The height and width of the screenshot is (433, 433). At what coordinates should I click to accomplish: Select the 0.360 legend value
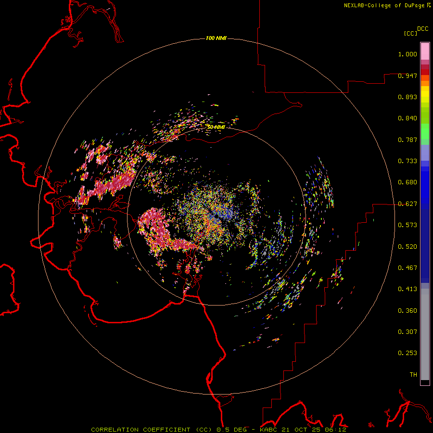(x=408, y=311)
